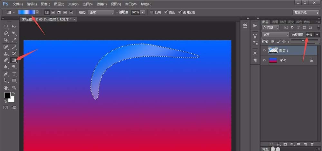
Task: Toggle the 仿色 (Dither) checkbox
Action: coord(166,12)
